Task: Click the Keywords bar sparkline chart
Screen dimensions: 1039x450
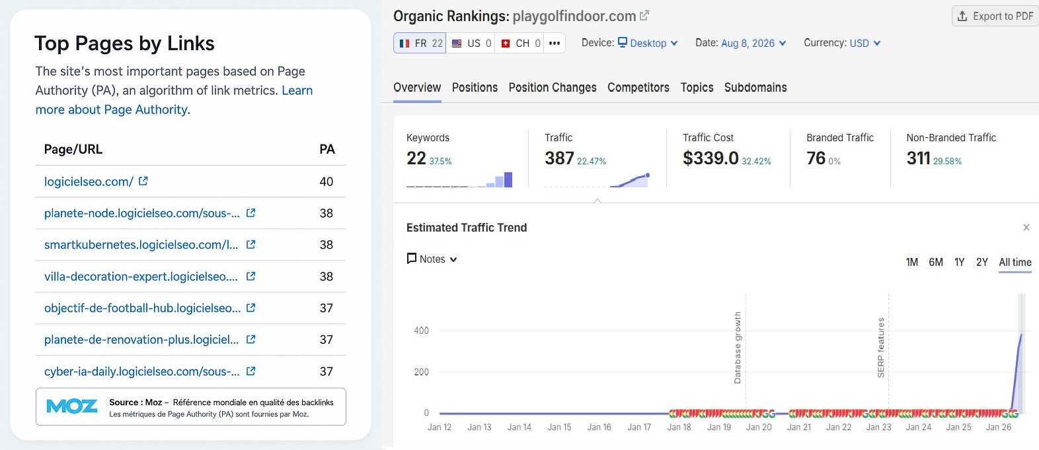Action: (459, 179)
